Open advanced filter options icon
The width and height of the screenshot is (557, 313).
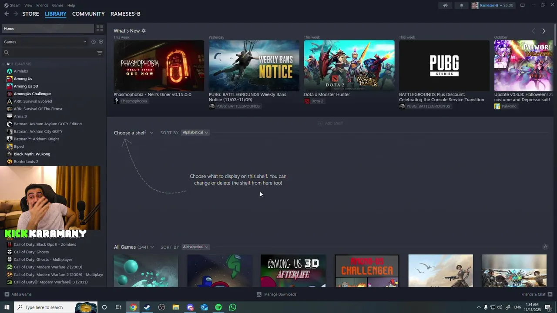click(100, 53)
